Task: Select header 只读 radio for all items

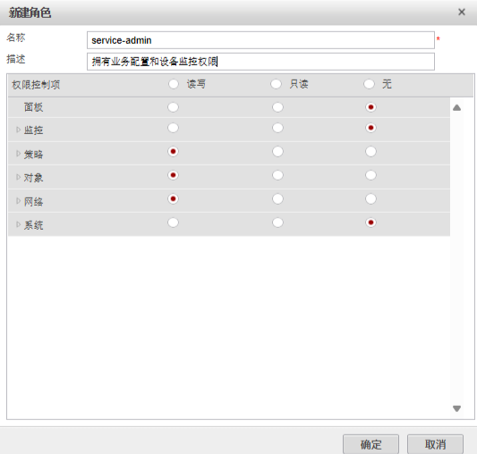Action: tap(276, 84)
